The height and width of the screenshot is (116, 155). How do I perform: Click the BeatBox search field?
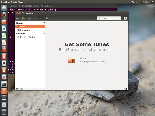[109, 18]
